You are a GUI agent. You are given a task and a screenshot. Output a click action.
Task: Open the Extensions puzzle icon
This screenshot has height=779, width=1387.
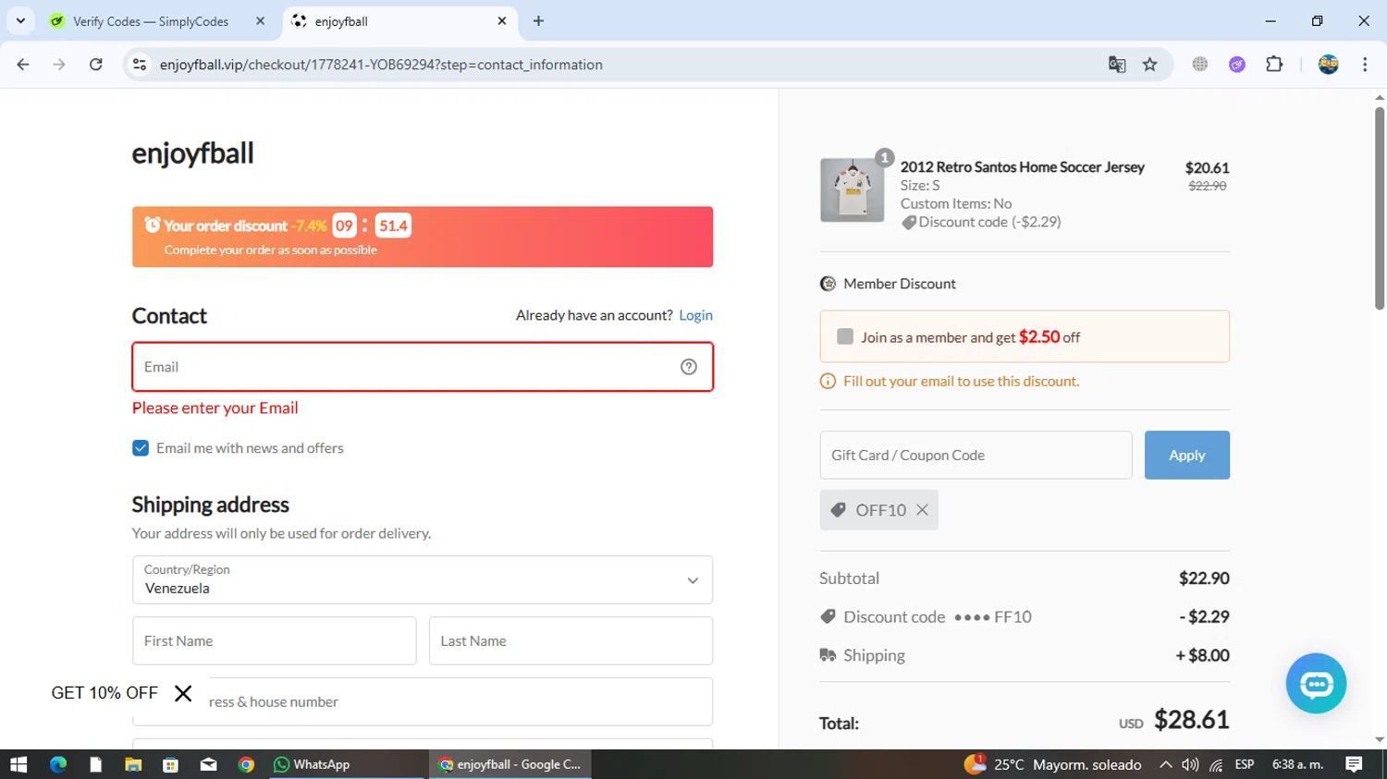[1274, 65]
